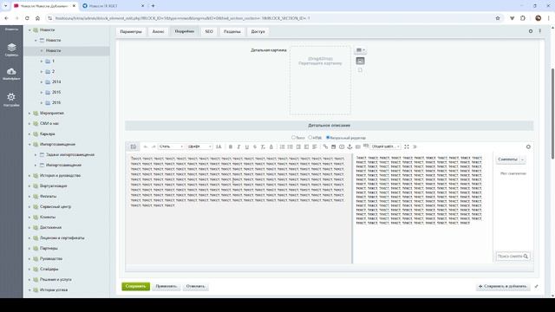Undo the last editor action
Screen dimensions: 555x312
coord(146,146)
